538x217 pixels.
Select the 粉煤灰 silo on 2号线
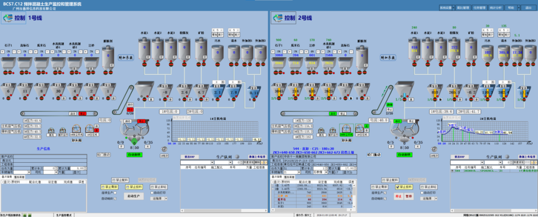point(454,49)
